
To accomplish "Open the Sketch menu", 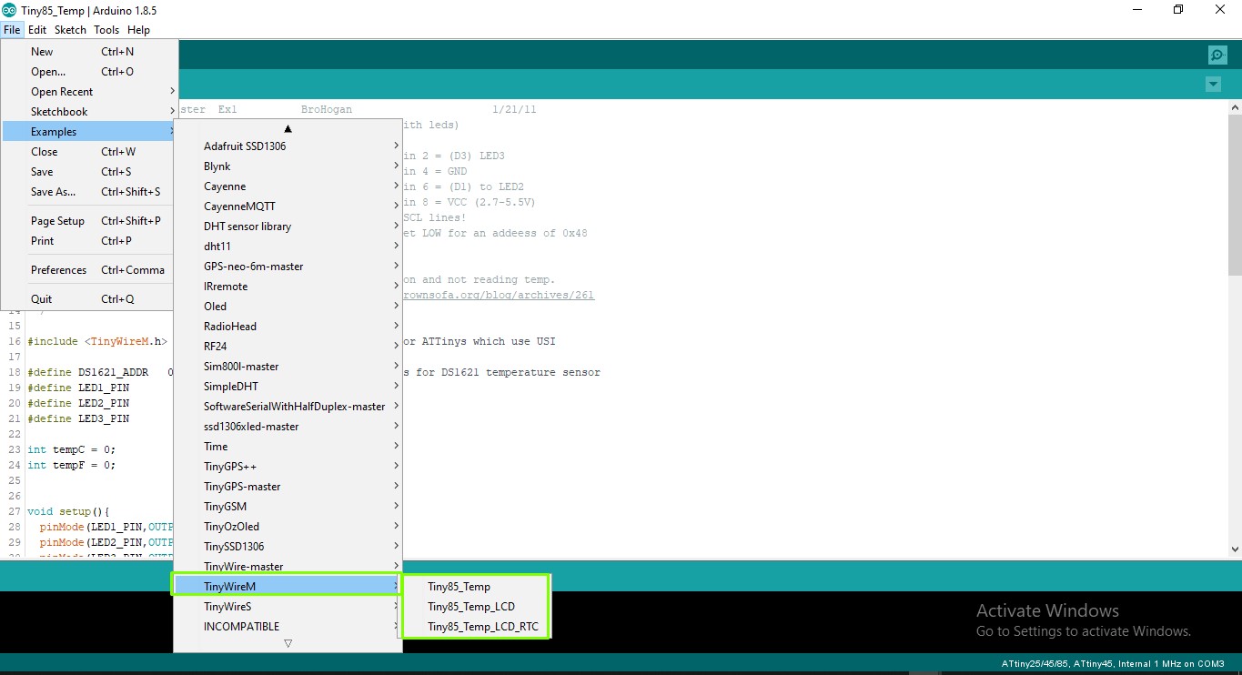I will point(70,30).
